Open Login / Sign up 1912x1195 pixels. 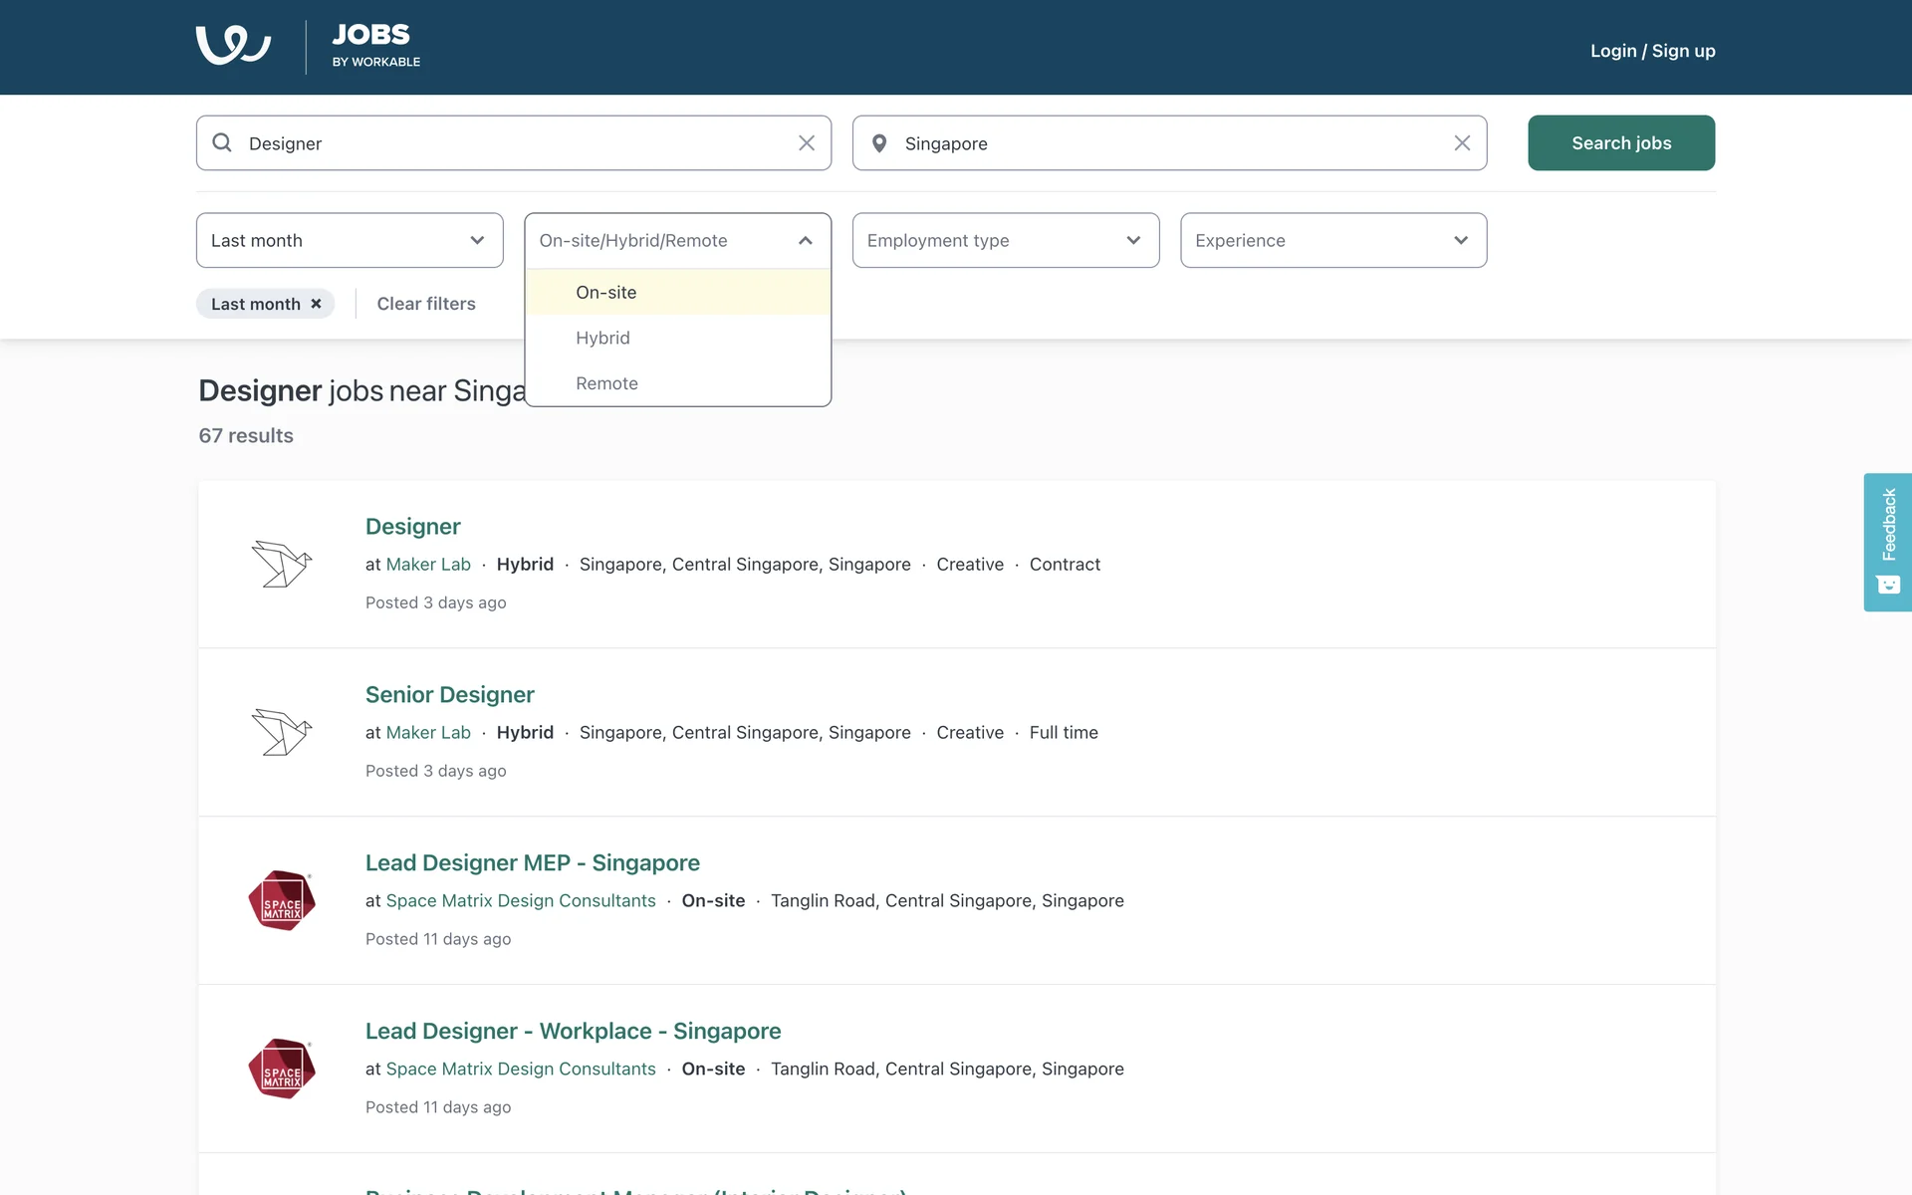coord(1652,51)
